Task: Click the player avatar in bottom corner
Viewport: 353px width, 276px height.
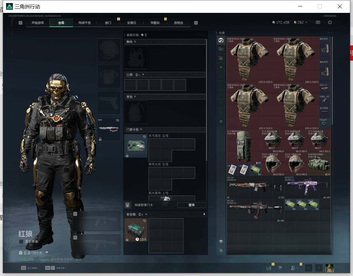Action: (330, 268)
